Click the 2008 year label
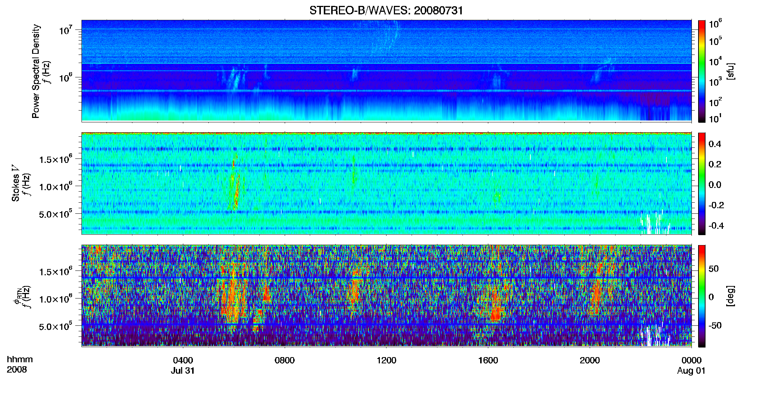773x398 pixels. pos(17,370)
